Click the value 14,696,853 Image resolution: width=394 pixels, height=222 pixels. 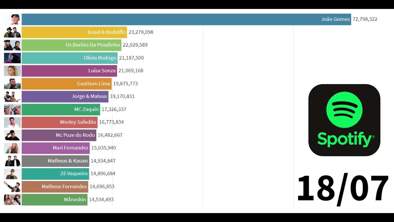[102, 187]
